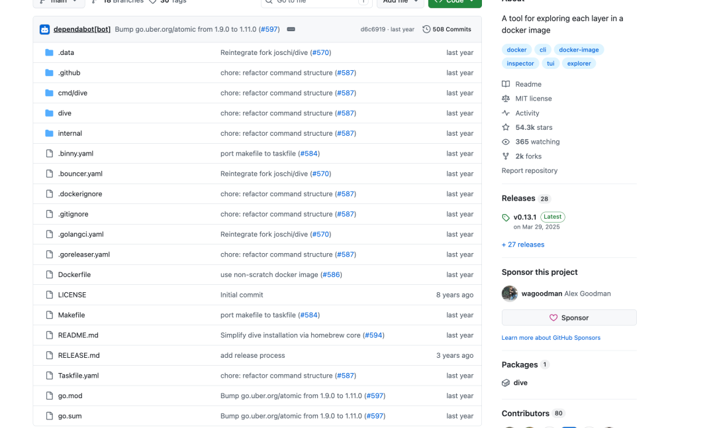Image resolution: width=715 pixels, height=428 pixels.
Task: Open pull request #586 on Dockerfile row
Action: pyautogui.click(x=332, y=275)
